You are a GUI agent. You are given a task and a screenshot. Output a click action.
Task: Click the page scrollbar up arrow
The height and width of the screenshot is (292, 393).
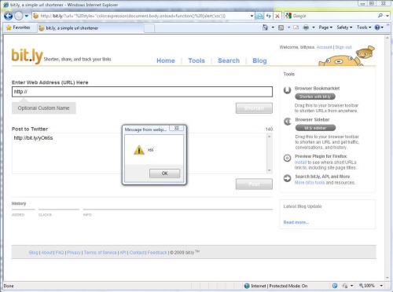coord(387,38)
